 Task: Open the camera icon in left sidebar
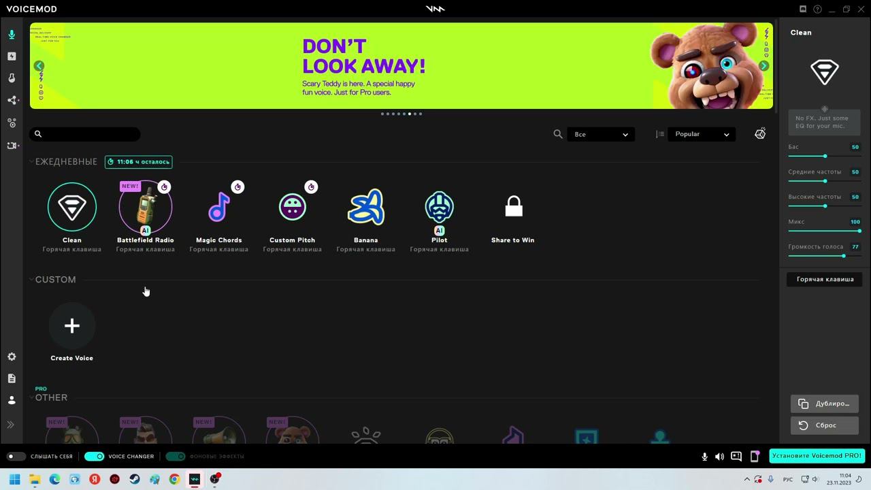tap(12, 146)
